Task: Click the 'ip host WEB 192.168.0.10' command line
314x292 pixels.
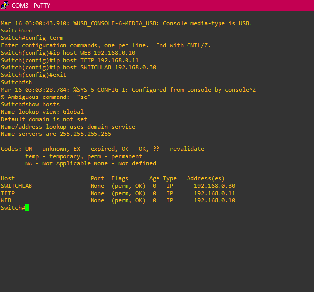Action: [x=68, y=53]
